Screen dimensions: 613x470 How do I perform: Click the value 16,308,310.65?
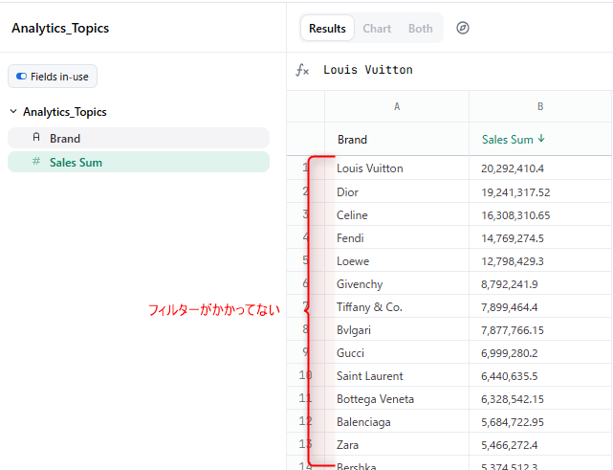point(515,215)
